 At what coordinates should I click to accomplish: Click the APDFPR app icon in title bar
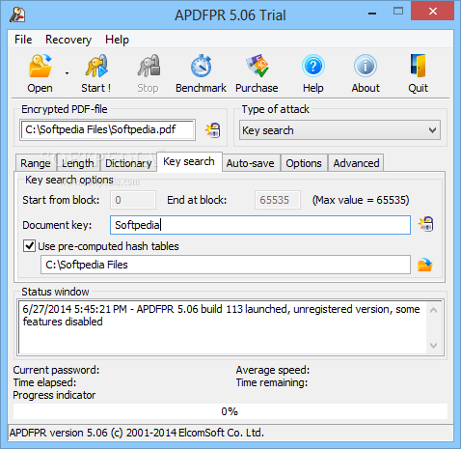[17, 14]
